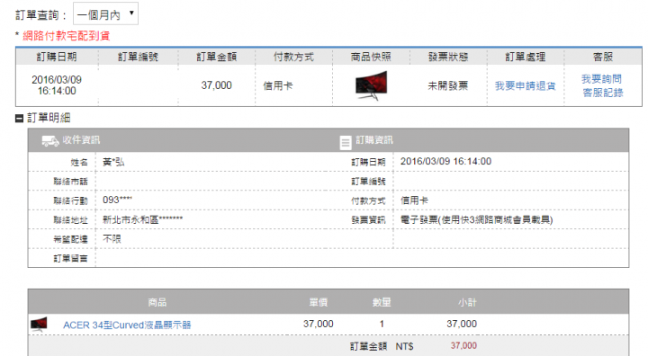The image size is (648, 356).
Task: Open the 一個月內 order query dropdown
Action: [105, 14]
